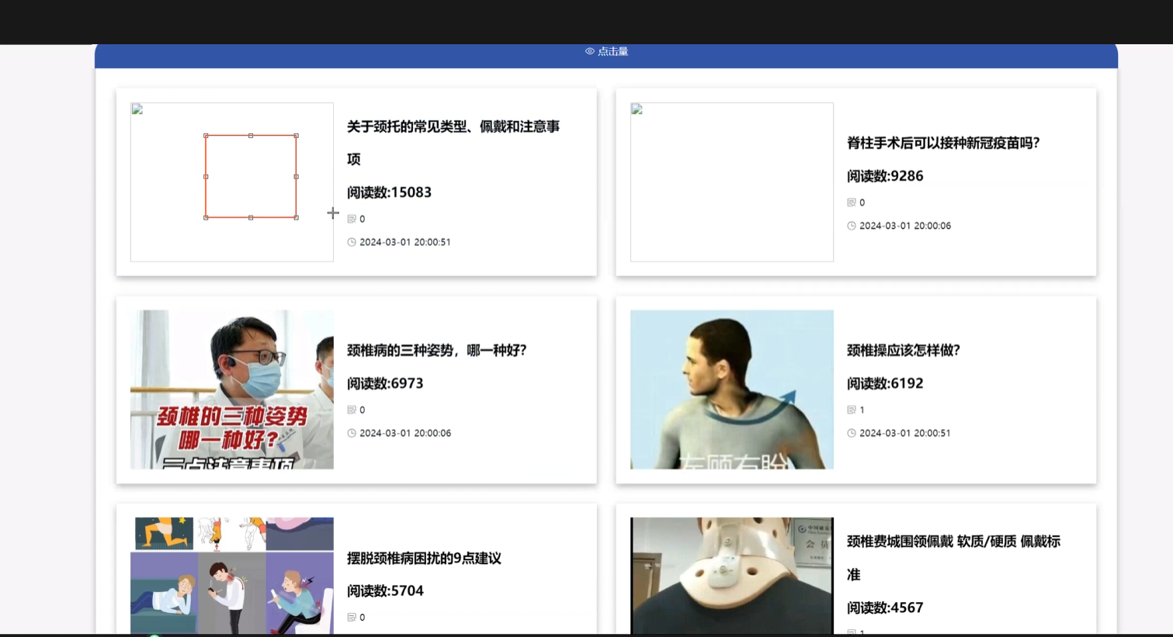Click timestamp 2024-03-01 20:00:51 in 颈椎操 card

905,433
